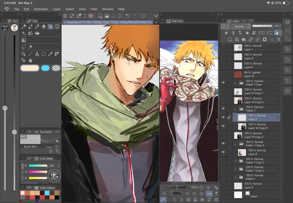Expand the Folder 1 Copy 2 chevron
This screenshot has height=203, width=293.
(236, 169)
